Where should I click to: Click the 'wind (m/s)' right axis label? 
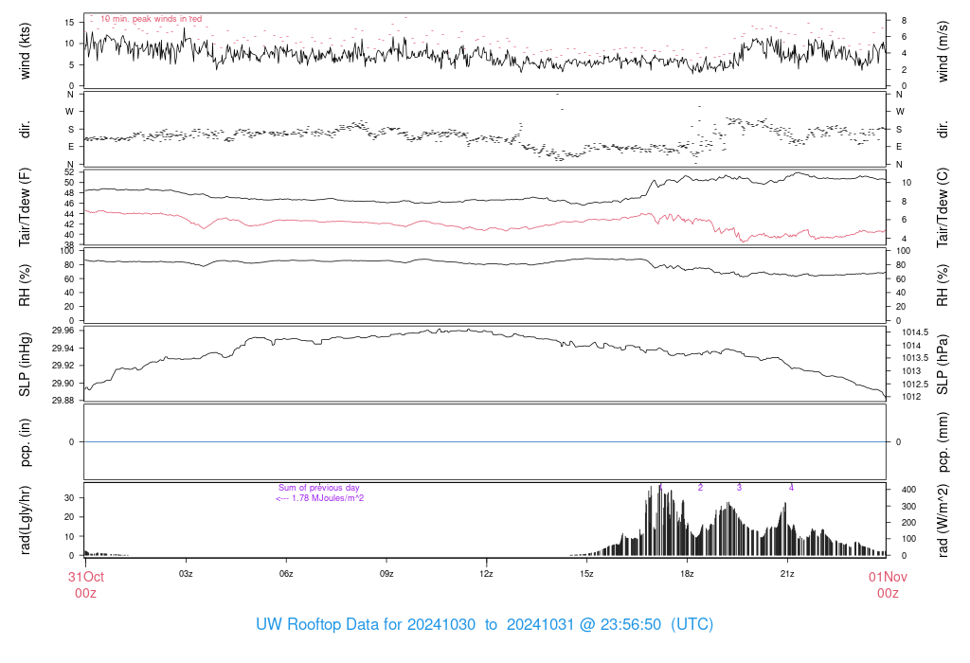point(943,49)
